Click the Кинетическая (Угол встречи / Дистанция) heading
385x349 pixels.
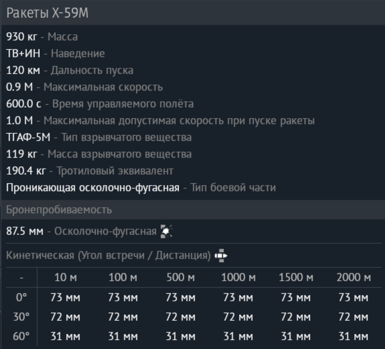tap(108, 256)
